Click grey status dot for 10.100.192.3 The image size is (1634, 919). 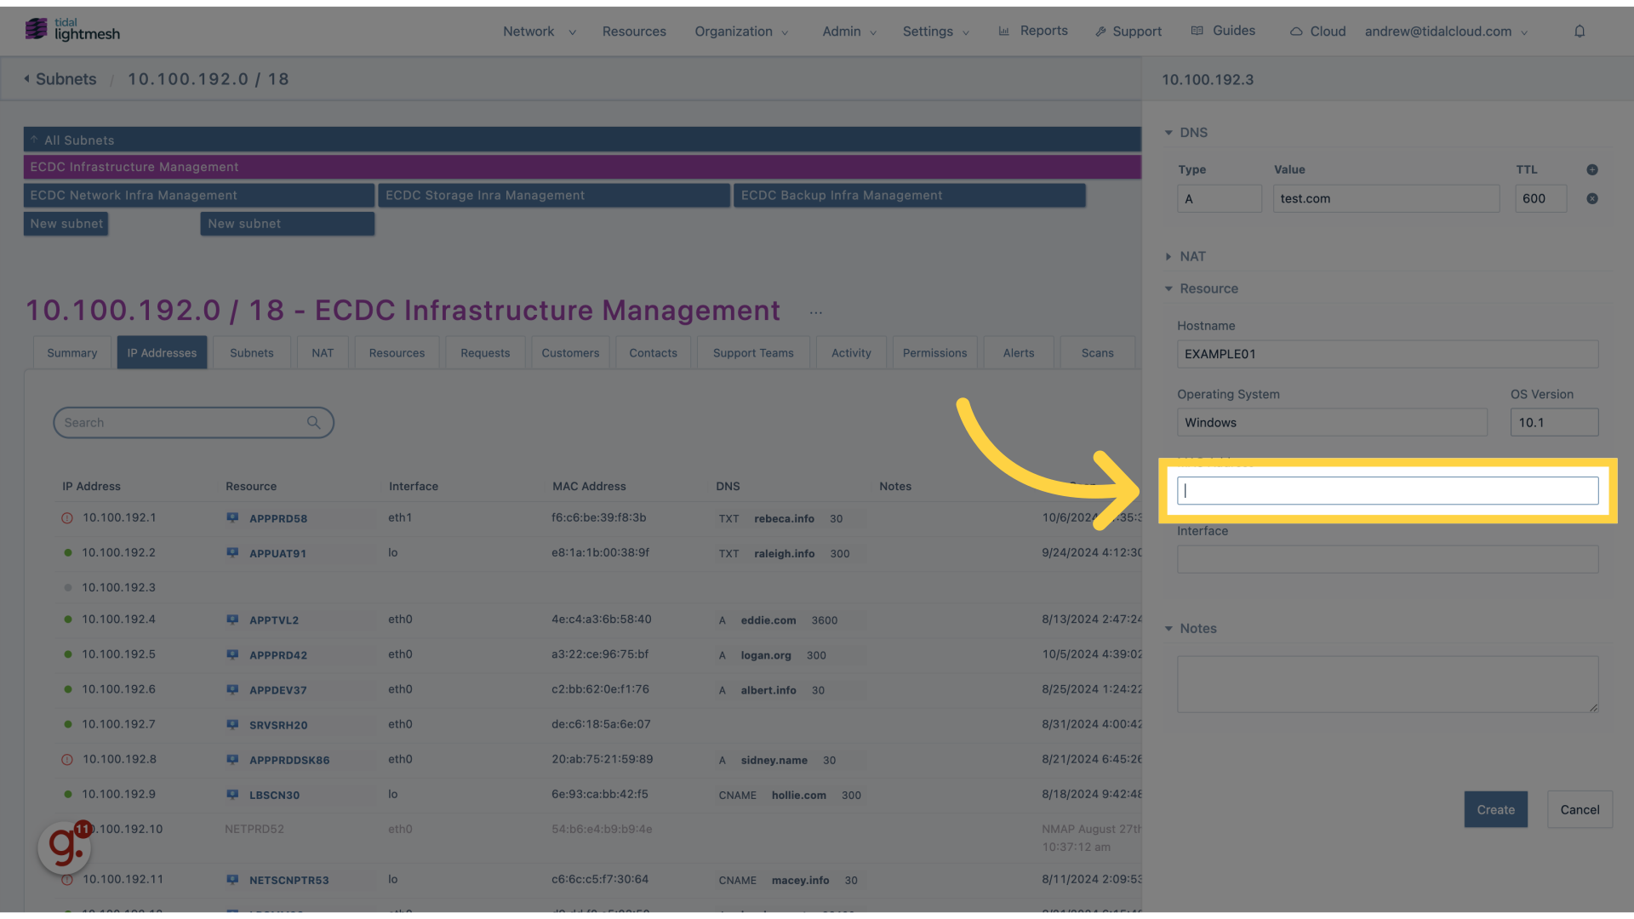pyautogui.click(x=68, y=587)
